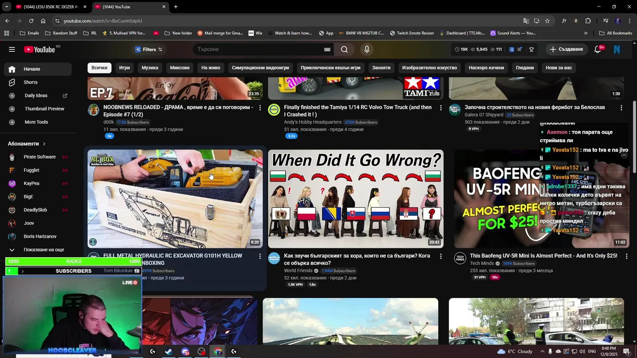Open Daily Ideas sidebar item
Viewport: 637px width, 358px height.
click(38, 95)
